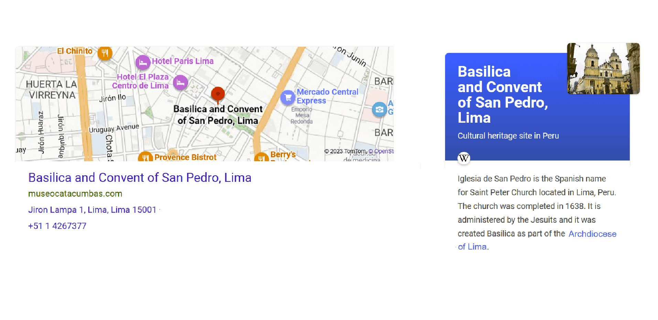Open the Jiron Lampa 1 address link
Screen dimensions: 658x320
(92, 210)
